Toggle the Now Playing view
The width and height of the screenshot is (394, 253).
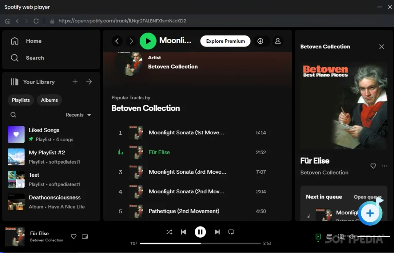click(x=318, y=237)
